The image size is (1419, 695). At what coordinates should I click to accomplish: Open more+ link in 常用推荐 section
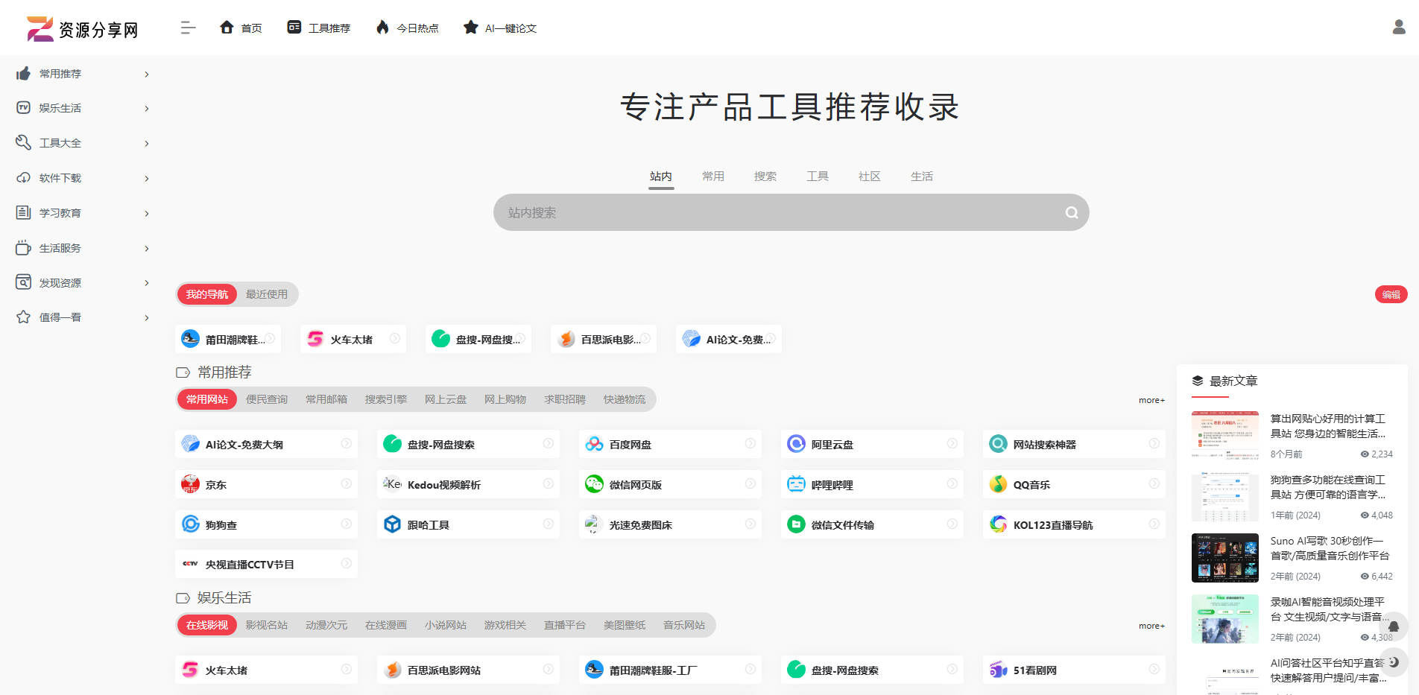(1151, 400)
